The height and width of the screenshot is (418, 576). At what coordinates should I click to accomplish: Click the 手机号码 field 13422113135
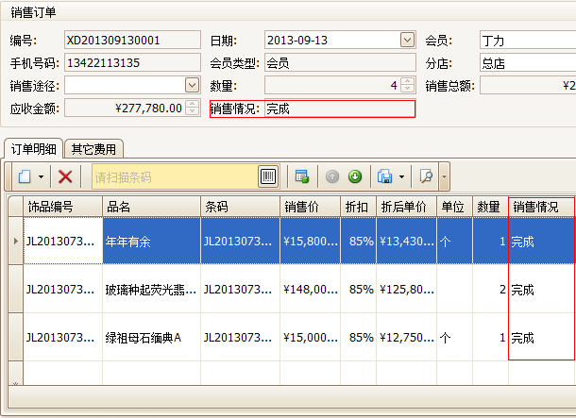[x=132, y=63]
